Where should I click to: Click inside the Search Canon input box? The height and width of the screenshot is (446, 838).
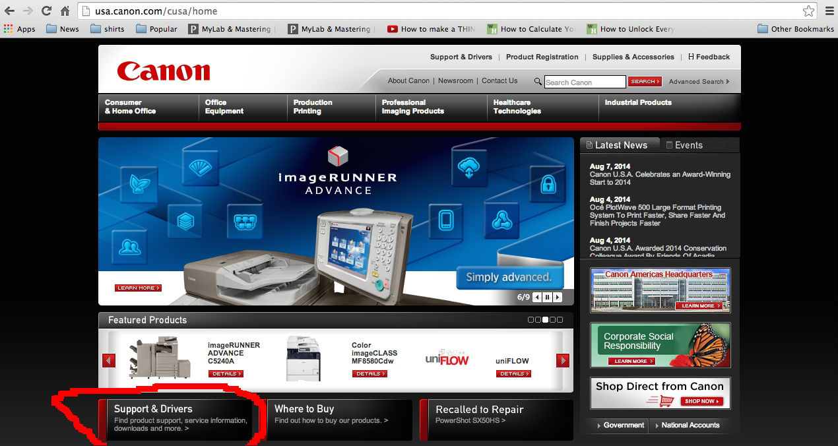584,81
